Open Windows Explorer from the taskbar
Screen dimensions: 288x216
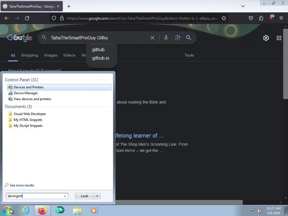point(77,210)
